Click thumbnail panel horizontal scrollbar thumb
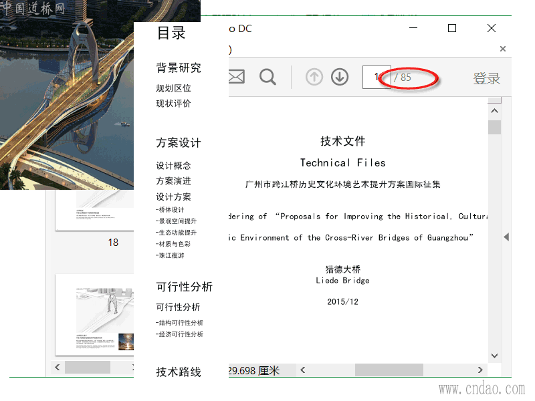Image resolution: width=535 pixels, height=401 pixels. (x=88, y=367)
